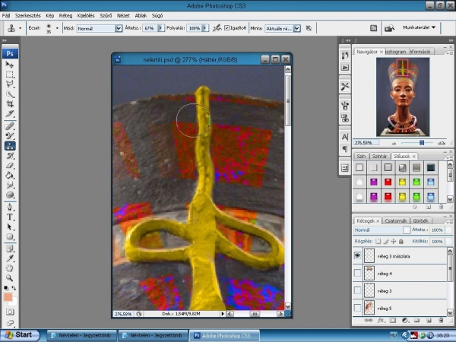Image resolution: width=456 pixels, height=342 pixels.
Task: Select the Healing Brush tool
Action: click(10, 126)
